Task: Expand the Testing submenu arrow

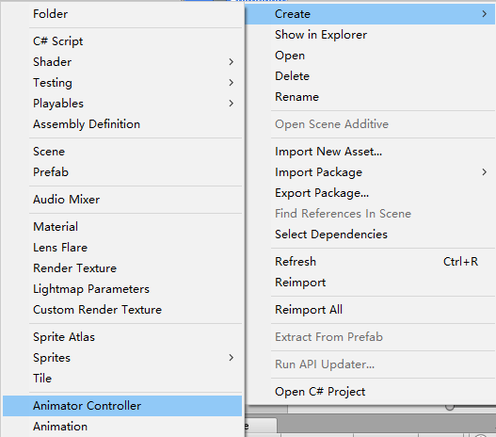Action: [232, 83]
